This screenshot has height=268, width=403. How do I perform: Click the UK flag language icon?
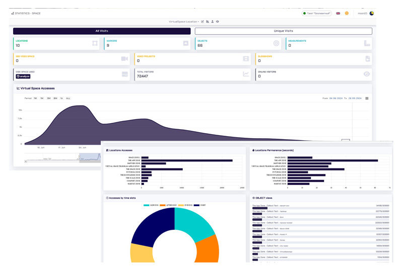coord(338,14)
